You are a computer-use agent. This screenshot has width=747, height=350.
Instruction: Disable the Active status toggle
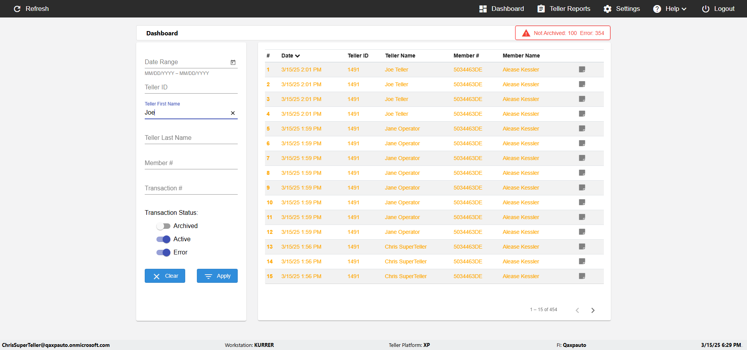coord(163,239)
